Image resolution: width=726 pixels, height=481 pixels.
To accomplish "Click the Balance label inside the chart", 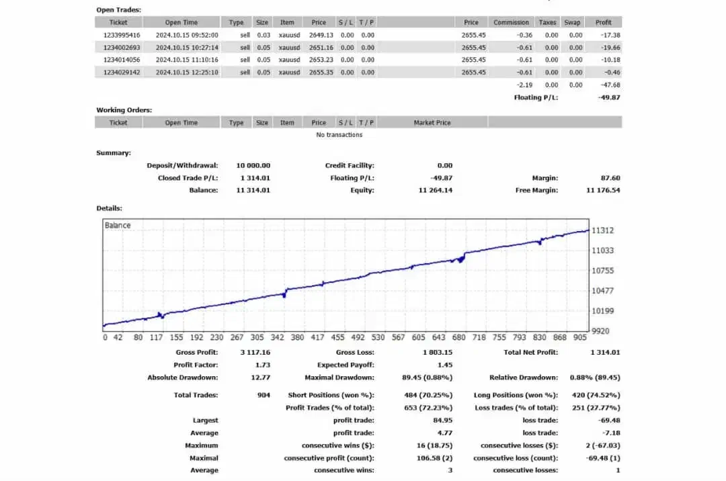I will [118, 226].
